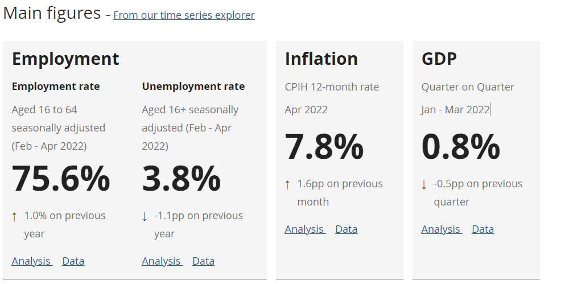
Task: Click the 7.8% inflation figure
Action: click(x=324, y=146)
